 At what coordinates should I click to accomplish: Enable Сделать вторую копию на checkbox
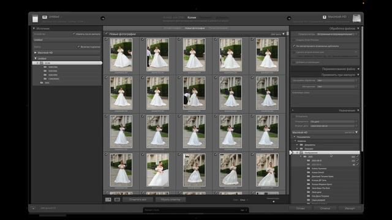[294, 53]
